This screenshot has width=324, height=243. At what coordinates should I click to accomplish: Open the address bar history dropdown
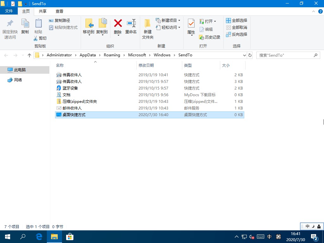tap(244, 55)
